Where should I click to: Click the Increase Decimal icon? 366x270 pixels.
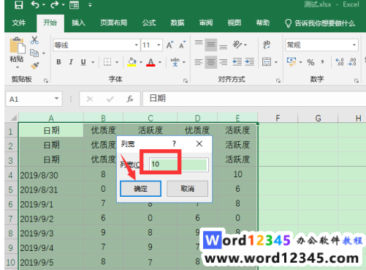click(x=340, y=62)
